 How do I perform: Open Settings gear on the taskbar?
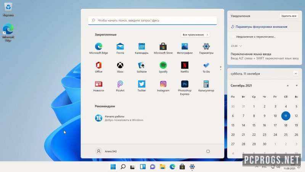(192, 167)
